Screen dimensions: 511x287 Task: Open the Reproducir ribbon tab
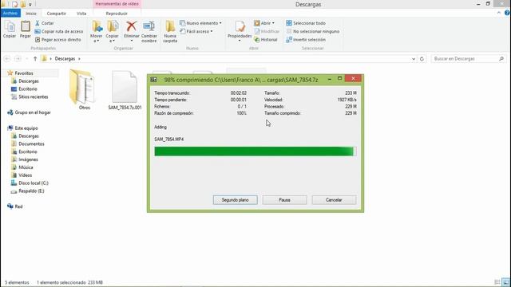117,14
